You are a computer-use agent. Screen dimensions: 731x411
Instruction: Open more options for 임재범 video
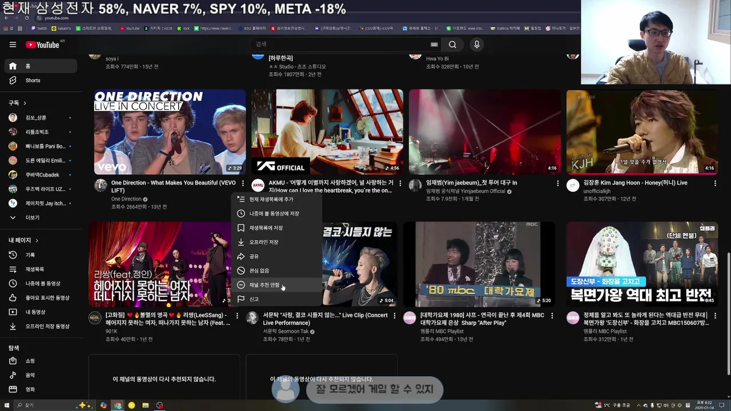pos(558,183)
